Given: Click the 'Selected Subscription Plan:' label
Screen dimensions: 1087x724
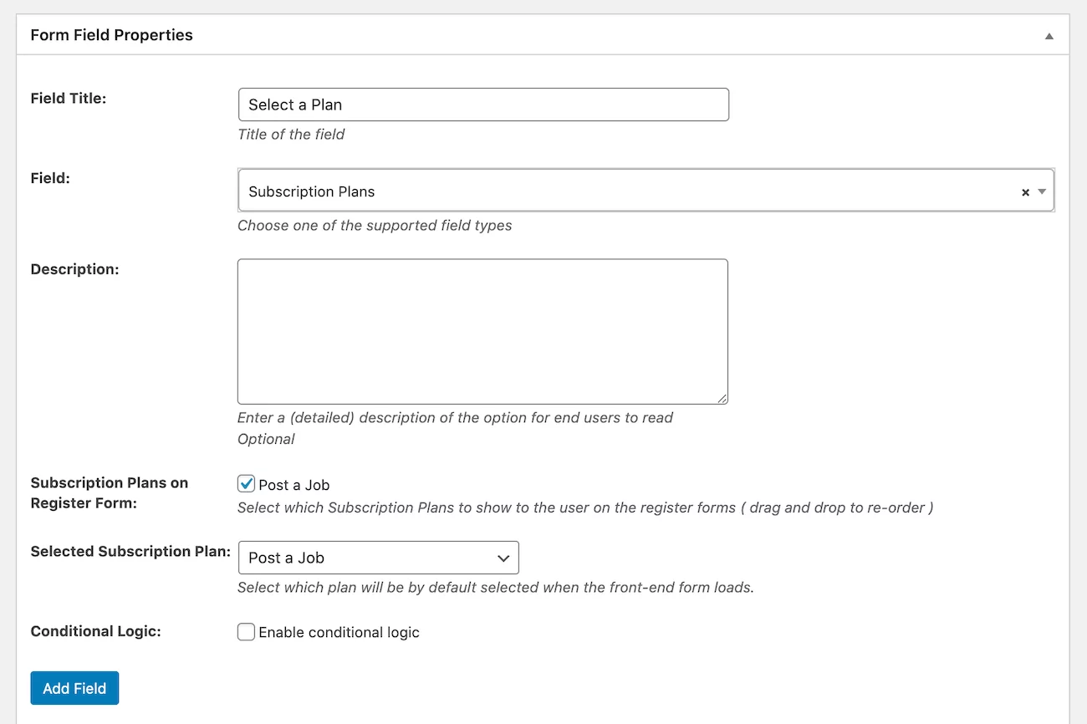Looking at the screenshot, I should click(x=130, y=551).
